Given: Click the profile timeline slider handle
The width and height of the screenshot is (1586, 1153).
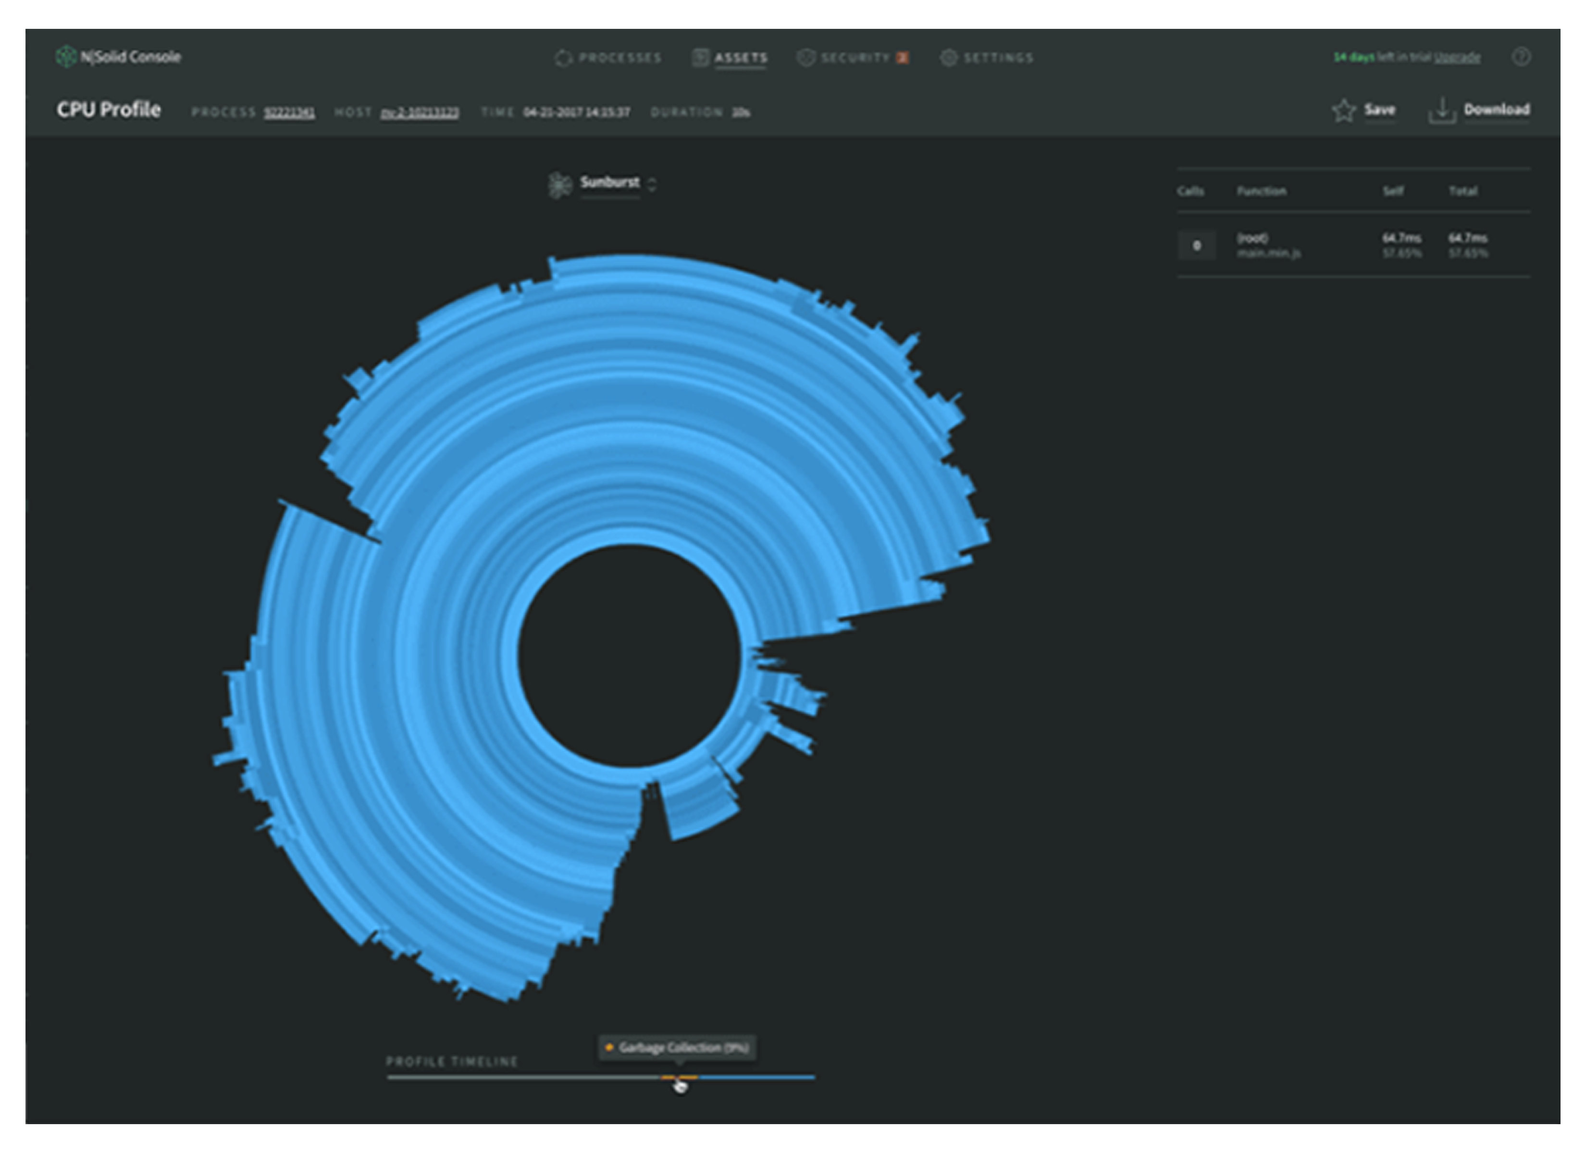Looking at the screenshot, I should tap(678, 1078).
